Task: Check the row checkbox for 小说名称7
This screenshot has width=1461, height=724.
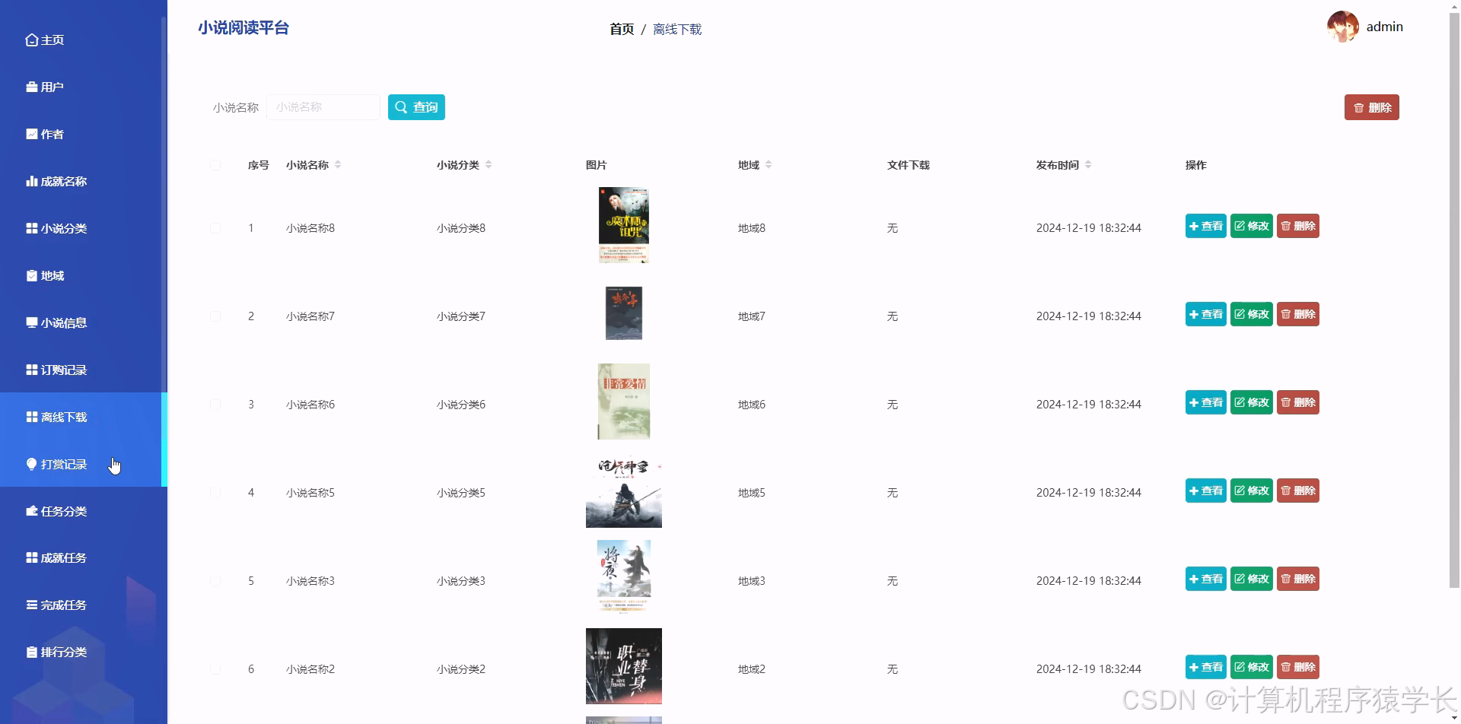Action: 215,316
